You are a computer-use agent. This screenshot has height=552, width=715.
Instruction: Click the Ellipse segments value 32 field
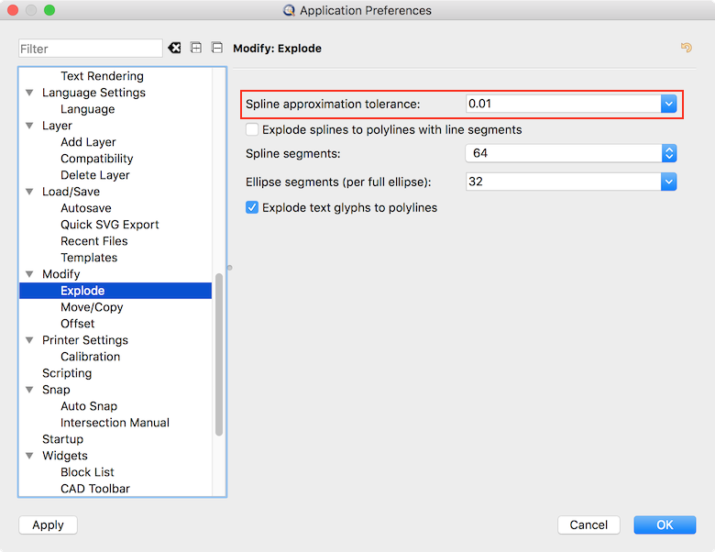pos(563,182)
